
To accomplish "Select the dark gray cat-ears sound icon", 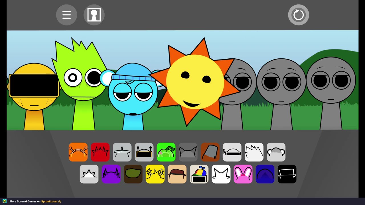I will click(x=188, y=152).
